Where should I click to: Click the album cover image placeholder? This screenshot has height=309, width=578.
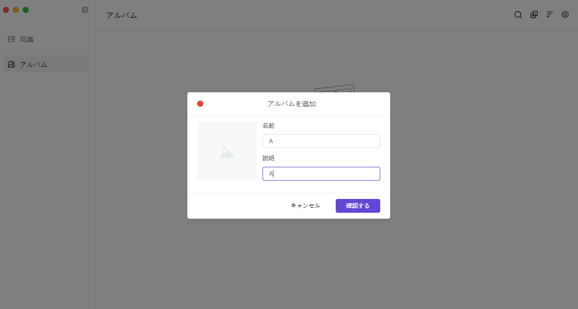[227, 151]
